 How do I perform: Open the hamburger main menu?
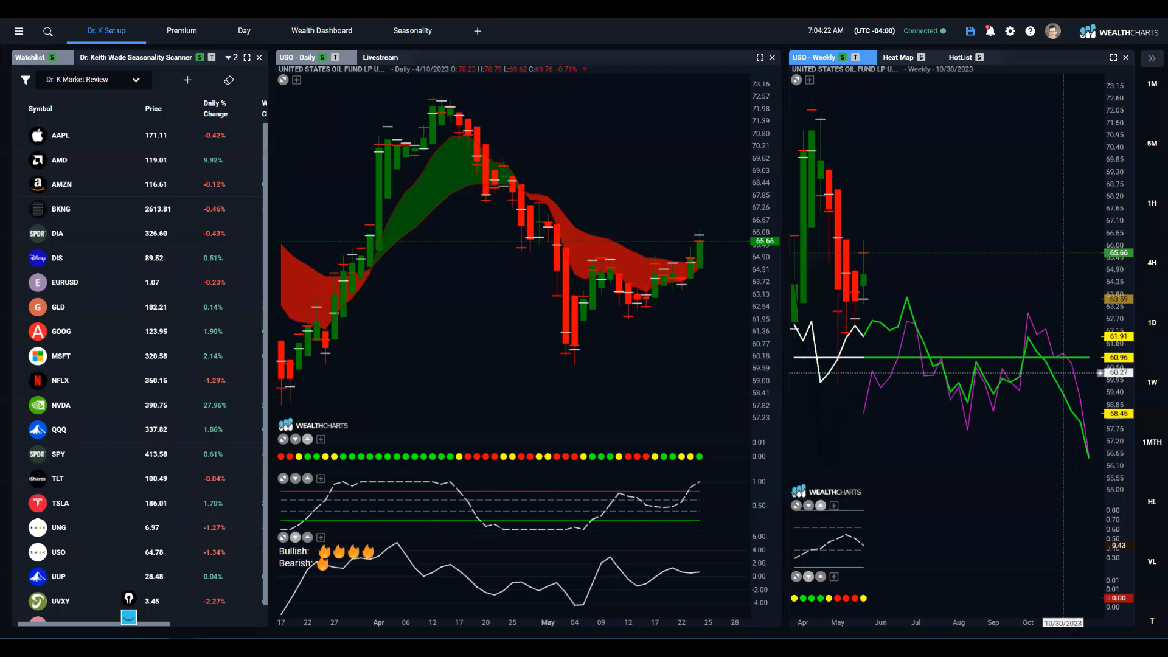click(x=19, y=31)
